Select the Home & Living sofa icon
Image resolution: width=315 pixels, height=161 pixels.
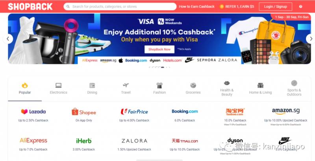click(x=260, y=86)
